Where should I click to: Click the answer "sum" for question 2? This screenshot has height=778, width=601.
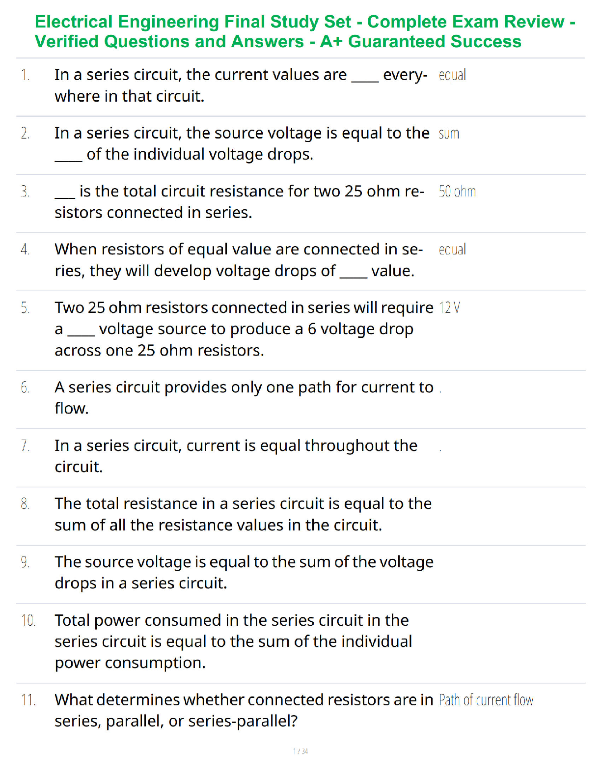pyautogui.click(x=449, y=134)
